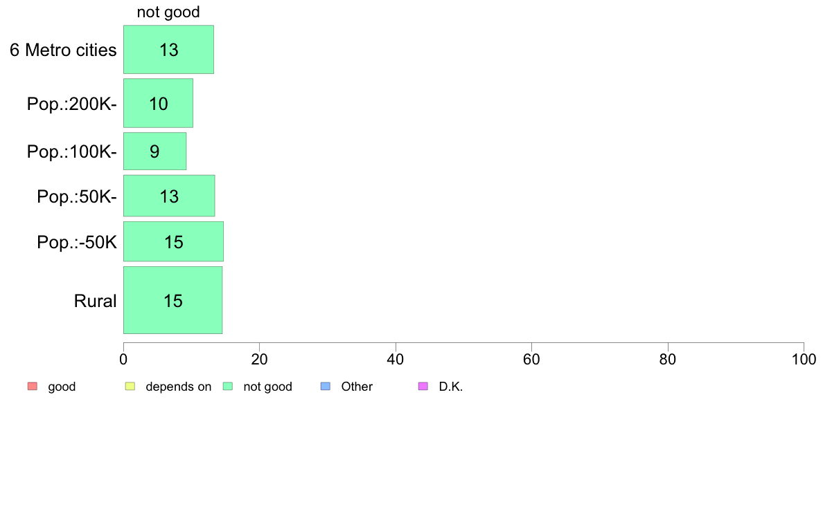Click the 'Pop.:-50K' category label

(77, 242)
